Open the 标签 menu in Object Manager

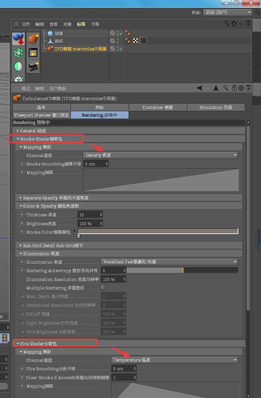(x=81, y=24)
